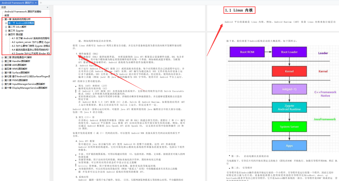Expand 第二章 跨进程通信IPC解析 chapter
Image resolution: width=339 pixels, height=181 pixels.
[x=3, y=57]
